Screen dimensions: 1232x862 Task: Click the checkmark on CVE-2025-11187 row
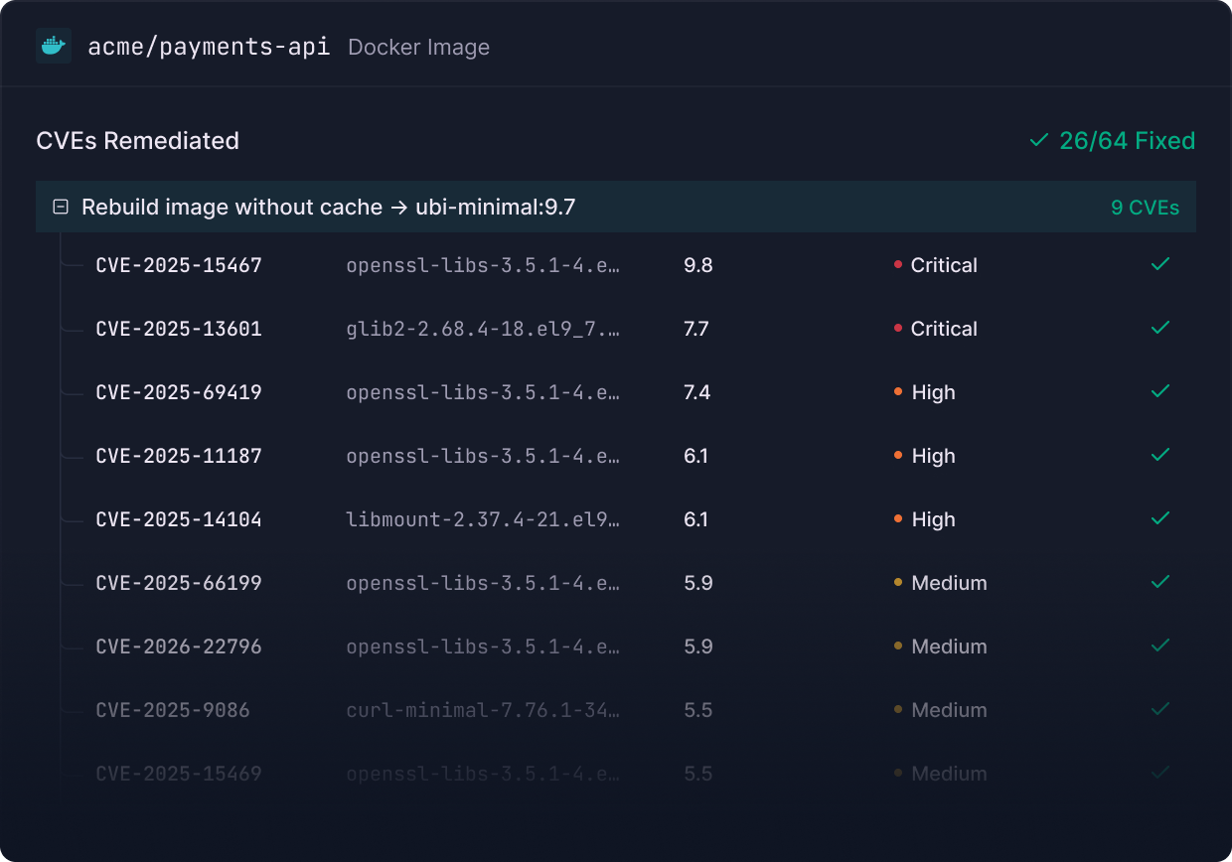(x=1159, y=456)
